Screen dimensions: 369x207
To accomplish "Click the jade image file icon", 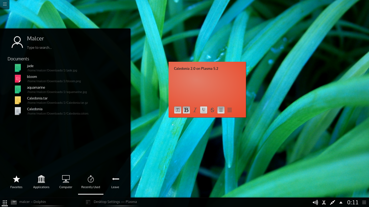I will [x=18, y=68].
